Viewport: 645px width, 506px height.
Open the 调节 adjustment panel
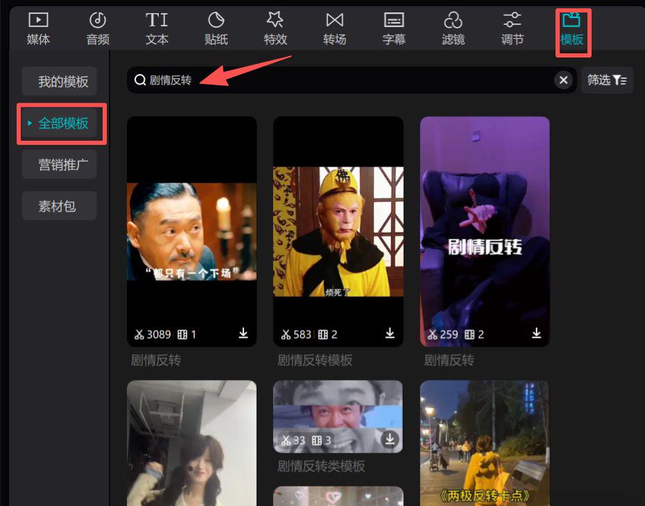click(x=512, y=28)
